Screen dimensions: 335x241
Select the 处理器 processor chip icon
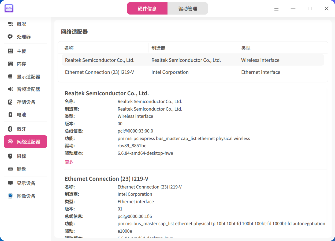click(10, 36)
